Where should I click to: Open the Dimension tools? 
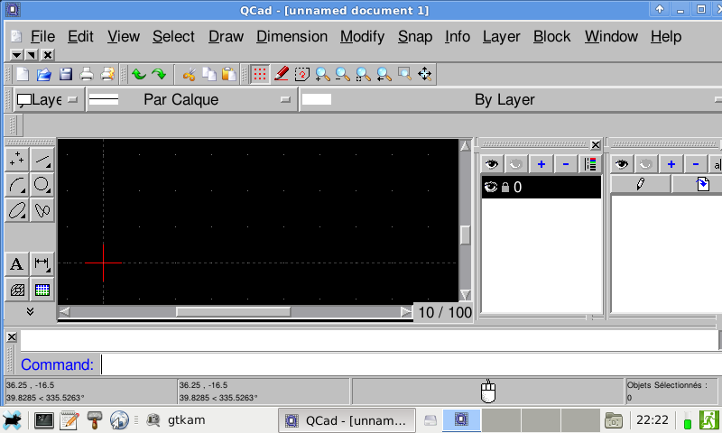(42, 264)
